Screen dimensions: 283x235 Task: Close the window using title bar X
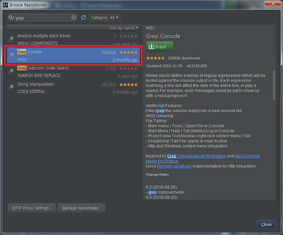point(273,4)
